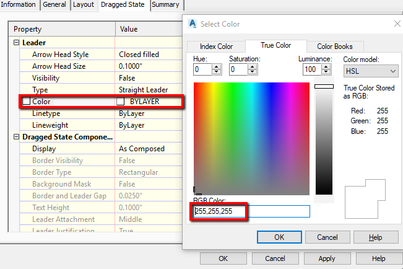
Task: Click the AutoCAD logo in Select Color title bar
Action: (193, 24)
